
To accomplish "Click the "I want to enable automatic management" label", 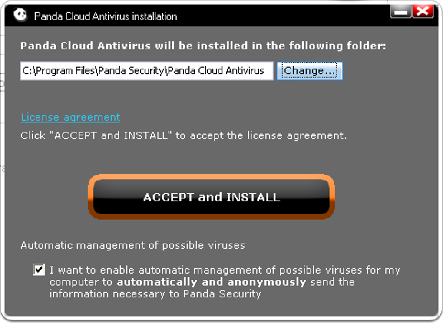I will pyautogui.click(x=225, y=270).
